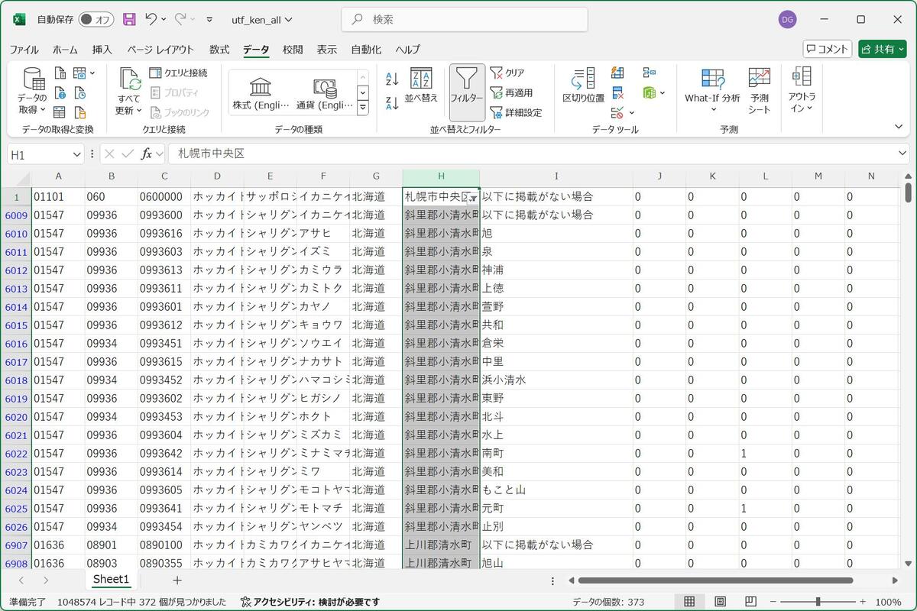Click すべて更新 (Refresh All) button
This screenshot has width=917, height=611.
pyautogui.click(x=129, y=92)
